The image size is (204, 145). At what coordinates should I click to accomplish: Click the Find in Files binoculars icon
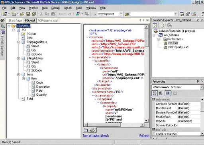pos(127,14)
